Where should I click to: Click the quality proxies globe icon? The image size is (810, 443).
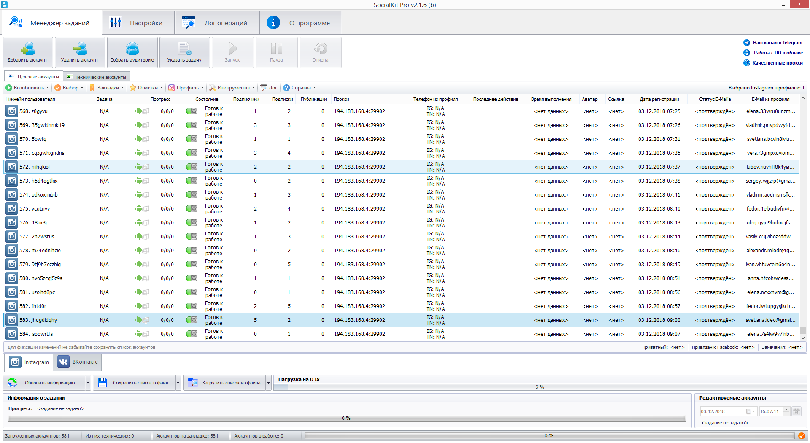coord(747,63)
